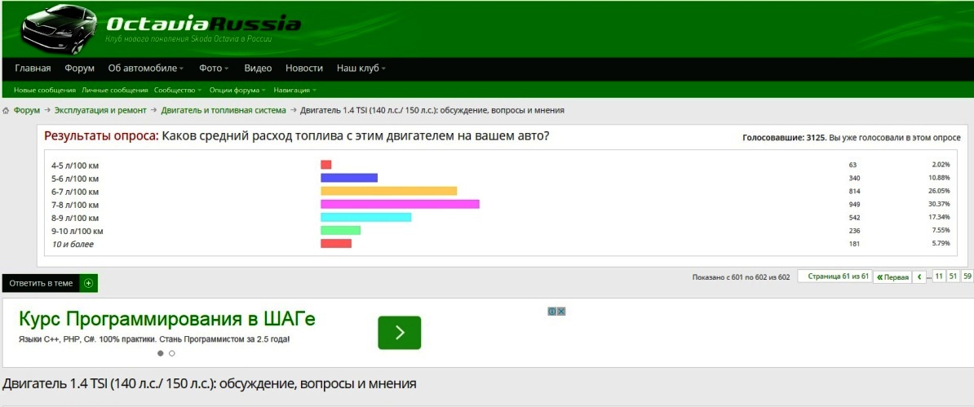
Task: Select the first ad carousel dot
Action: tap(160, 353)
